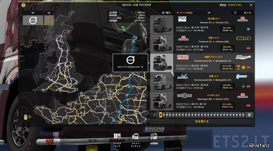This screenshot has height=151, width=273.
Task: Click the blue double-arrow icon on Rennes job
Action: pos(248,29)
